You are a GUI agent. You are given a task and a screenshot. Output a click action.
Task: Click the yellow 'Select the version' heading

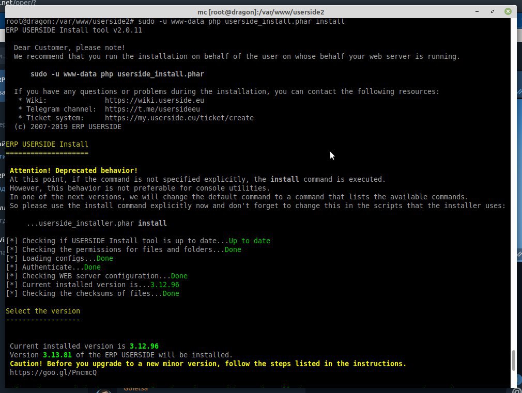pyautogui.click(x=43, y=311)
